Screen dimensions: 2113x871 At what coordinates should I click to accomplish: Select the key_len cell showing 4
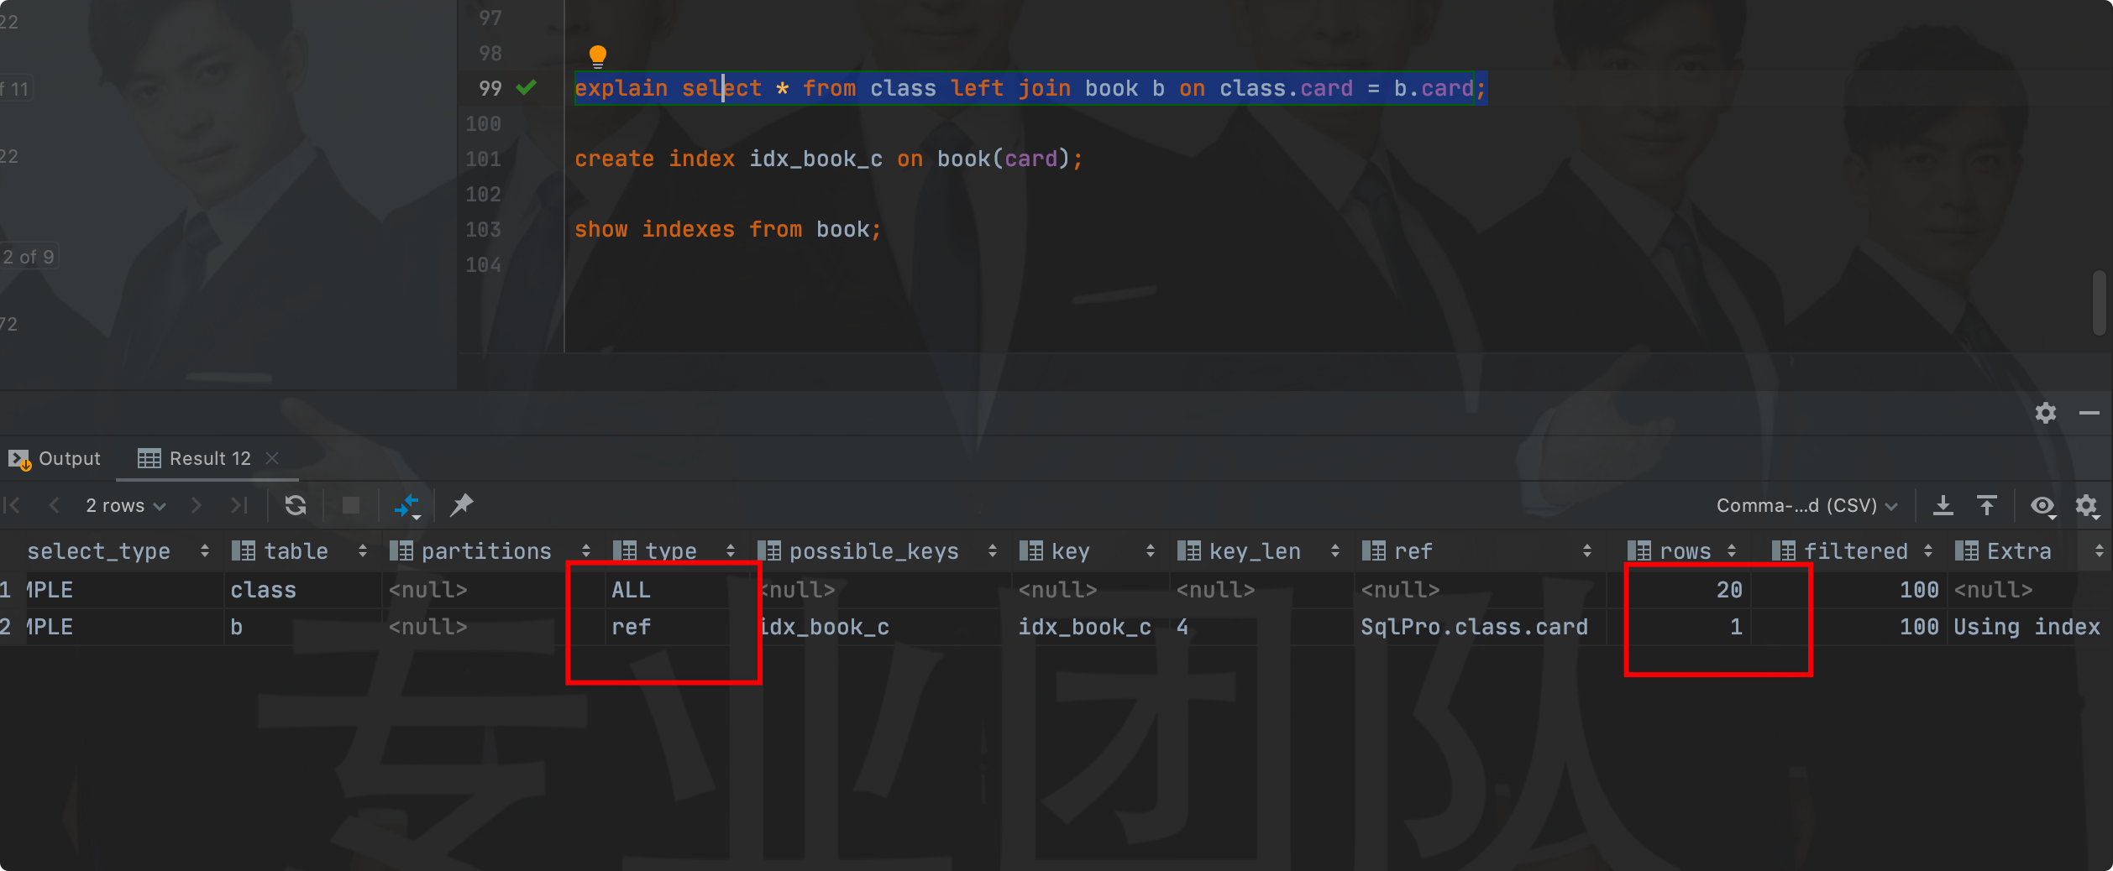tap(1261, 627)
